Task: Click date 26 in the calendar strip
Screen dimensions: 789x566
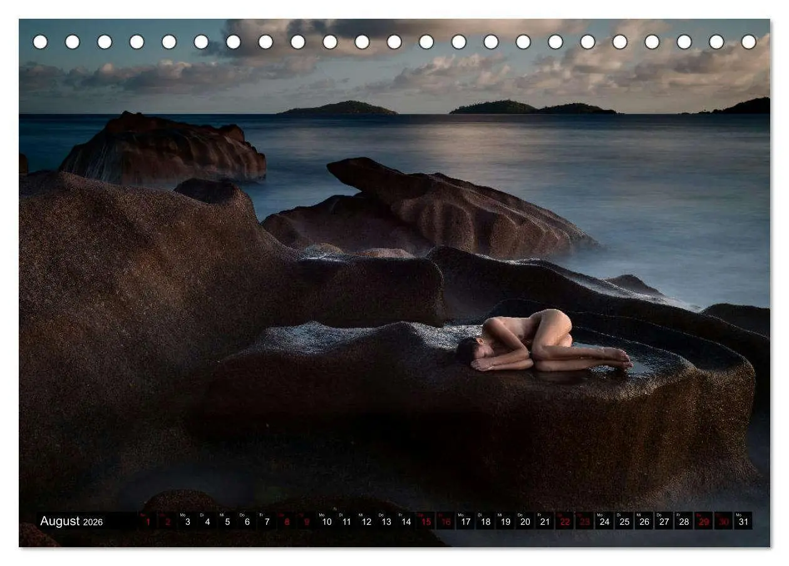Action: pos(644,520)
